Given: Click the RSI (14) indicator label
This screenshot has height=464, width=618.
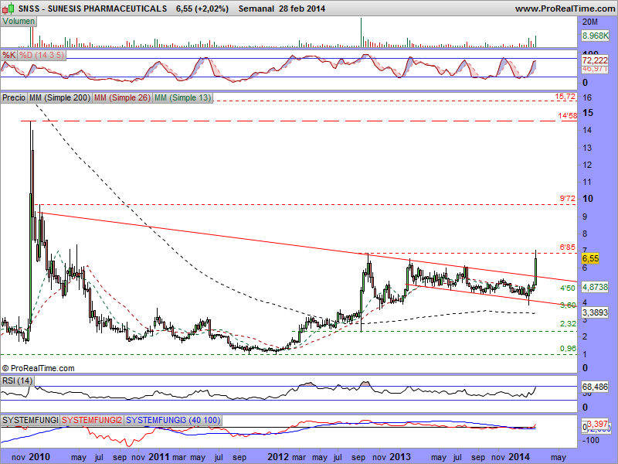Looking at the screenshot, I should point(17,380).
